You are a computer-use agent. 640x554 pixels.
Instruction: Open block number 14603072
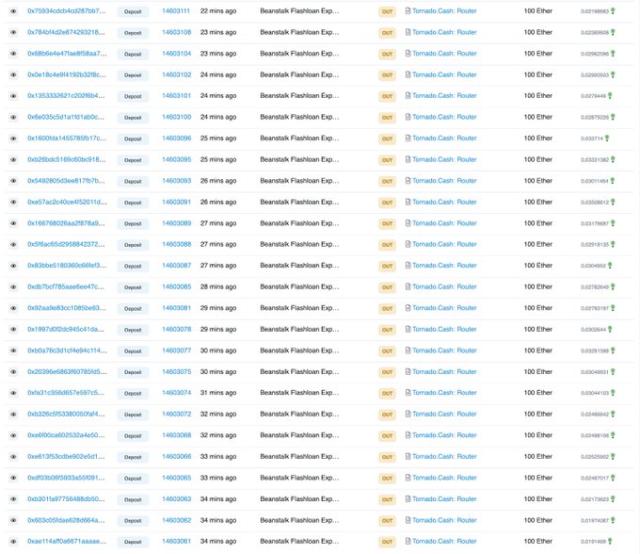point(176,414)
